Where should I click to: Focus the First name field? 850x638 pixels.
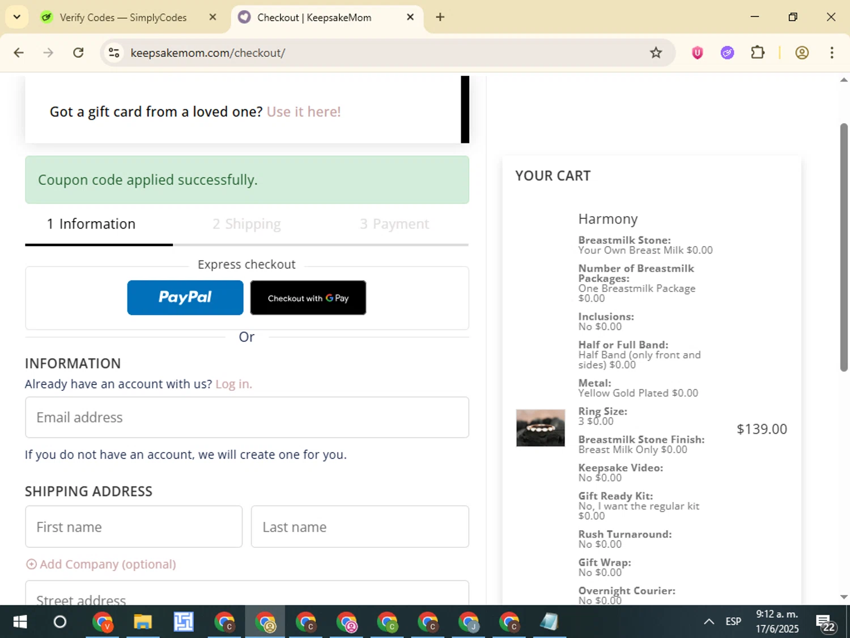pos(134,527)
